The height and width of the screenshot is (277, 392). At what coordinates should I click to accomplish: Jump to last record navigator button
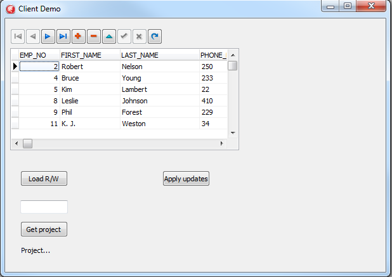63,37
